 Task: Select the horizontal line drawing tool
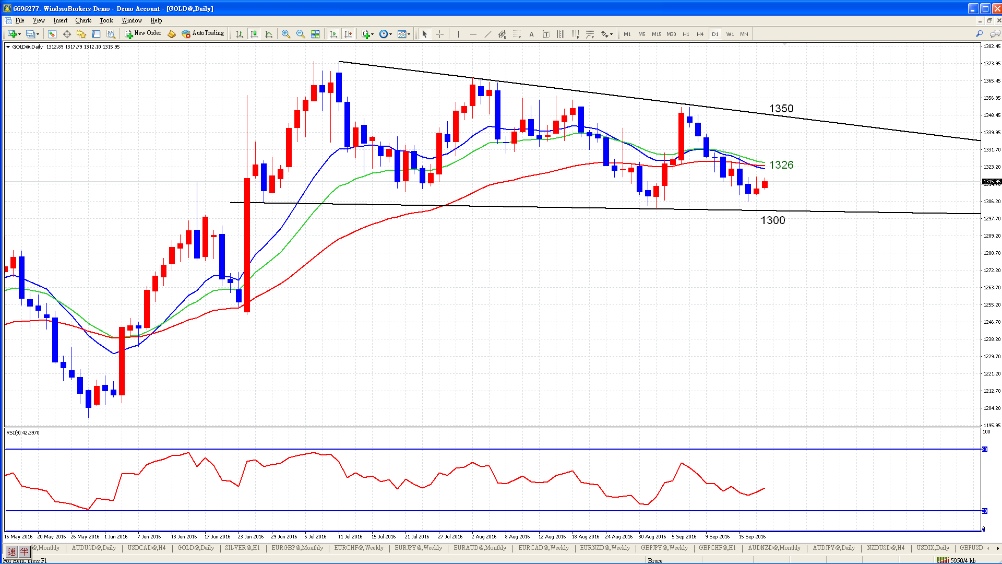473,34
